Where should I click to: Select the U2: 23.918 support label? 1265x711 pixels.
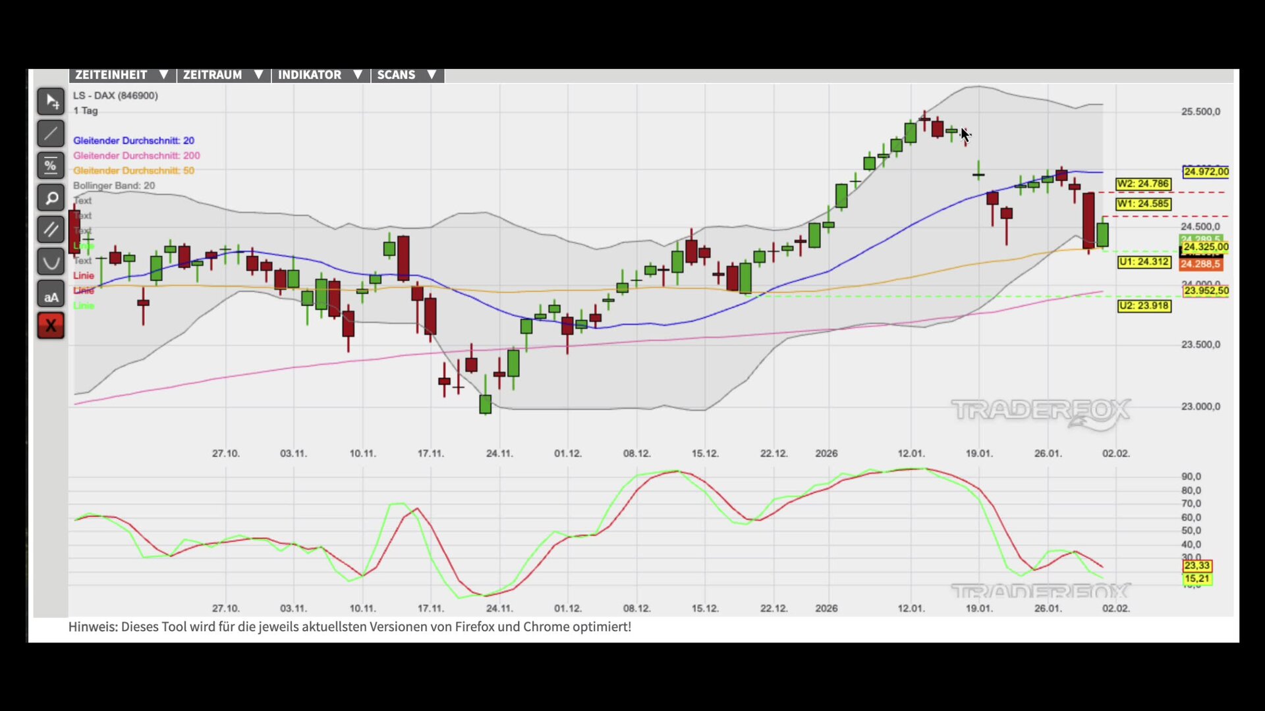1144,305
